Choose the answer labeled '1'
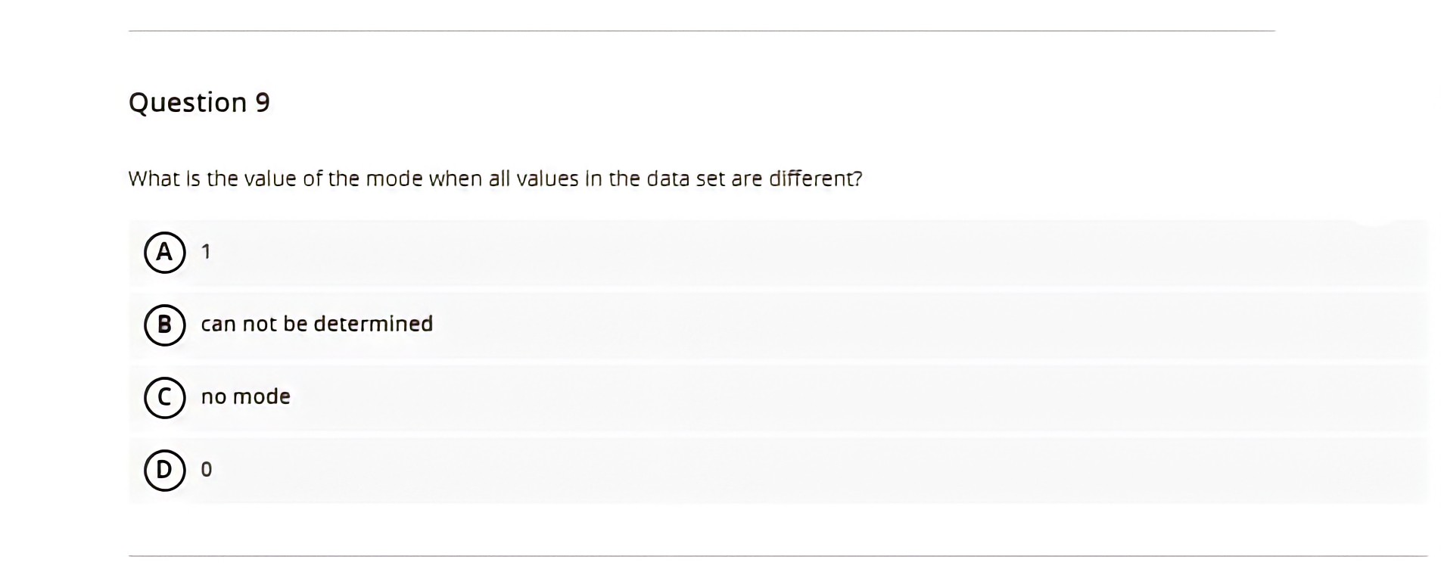Viewport: 1441px width, 575px height. point(206,251)
